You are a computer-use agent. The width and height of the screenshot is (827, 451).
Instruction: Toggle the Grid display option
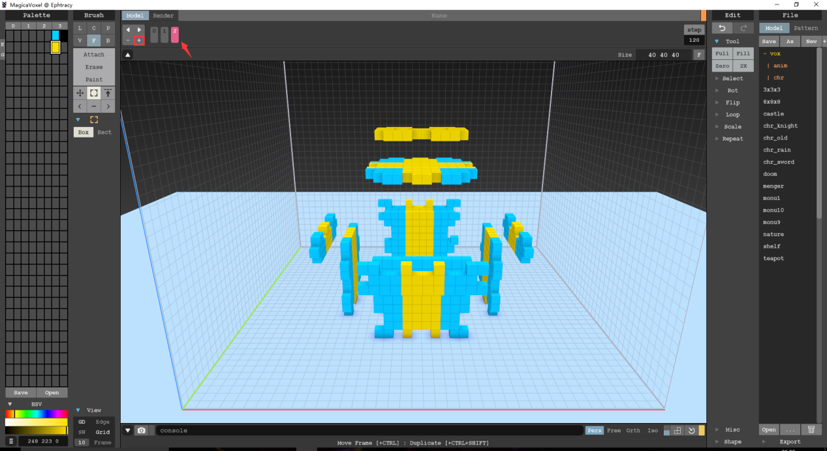click(103, 432)
